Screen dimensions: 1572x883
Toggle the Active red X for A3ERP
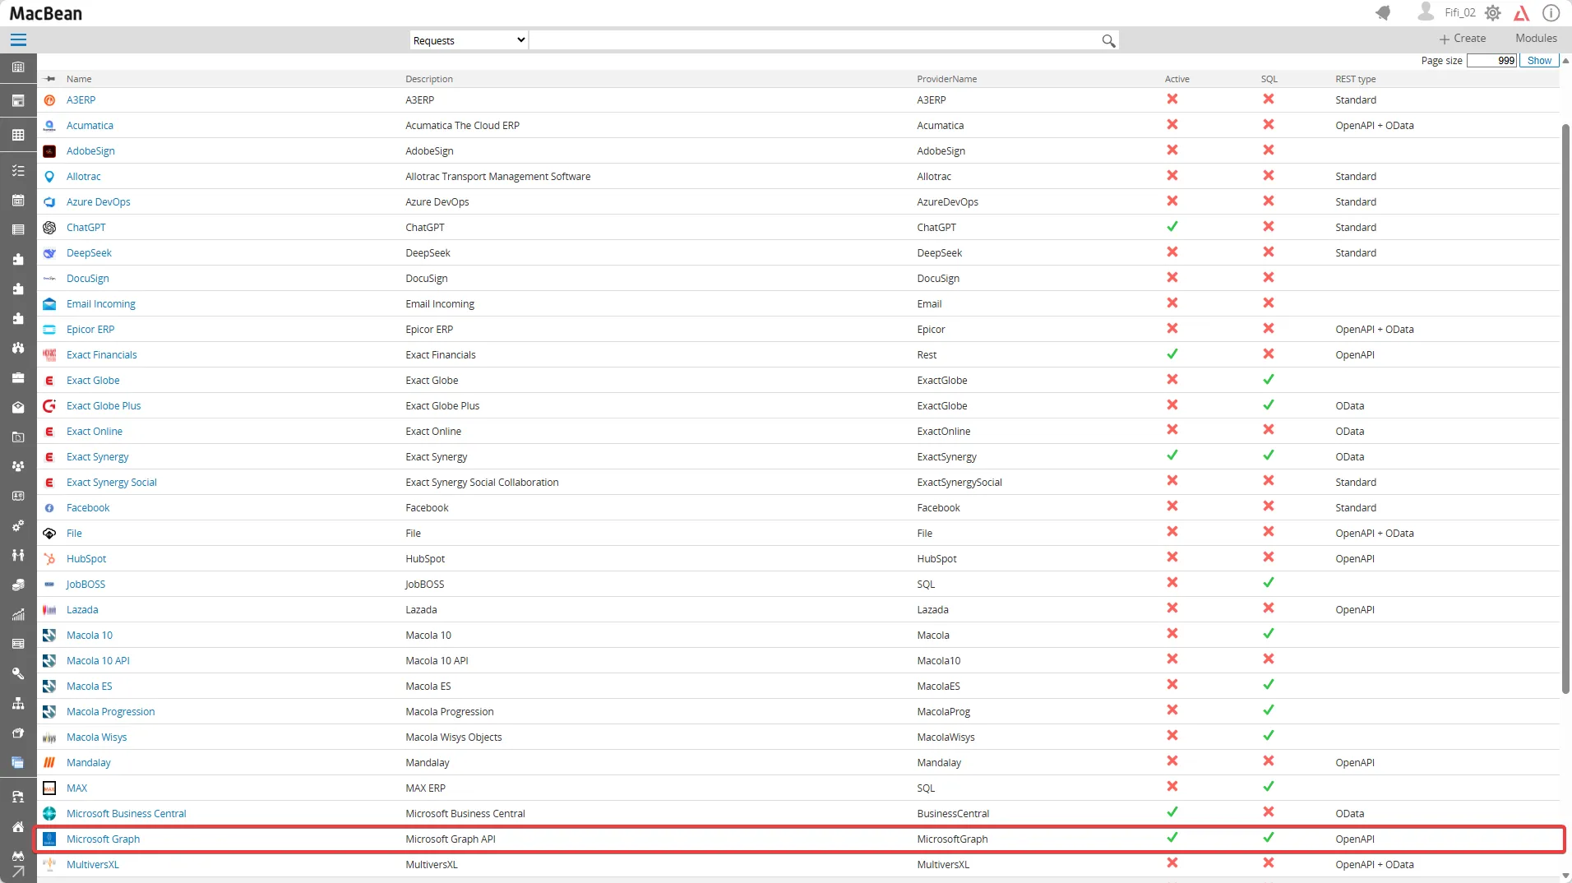pyautogui.click(x=1172, y=99)
